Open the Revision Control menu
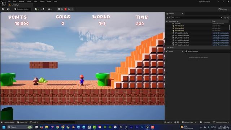Image resolution: width=231 pixels, height=130 pixels. pyautogui.click(x=221, y=122)
